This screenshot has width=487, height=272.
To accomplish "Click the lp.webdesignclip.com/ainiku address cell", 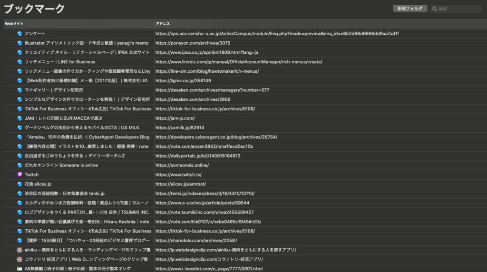I will tap(226, 250).
